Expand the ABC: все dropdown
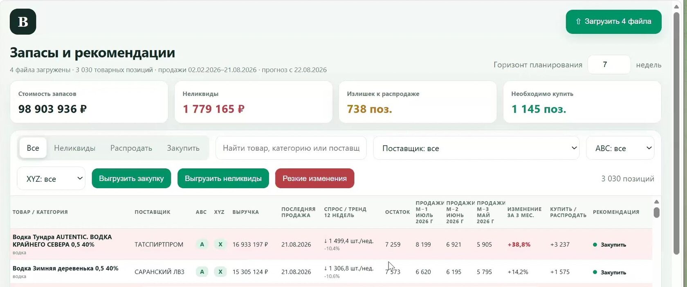This screenshot has height=287, width=687. tap(620, 148)
